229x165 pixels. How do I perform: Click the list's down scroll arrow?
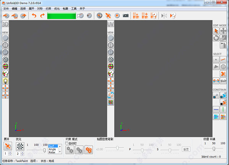click(60, 152)
